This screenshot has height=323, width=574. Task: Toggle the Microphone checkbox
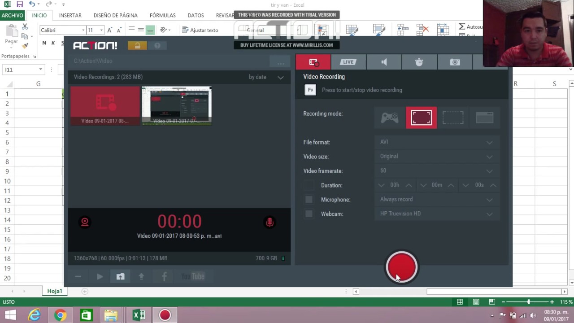point(309,200)
